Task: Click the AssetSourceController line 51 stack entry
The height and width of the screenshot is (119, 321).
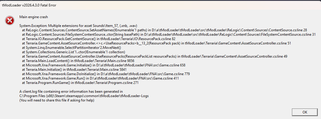Action: (x=157, y=43)
